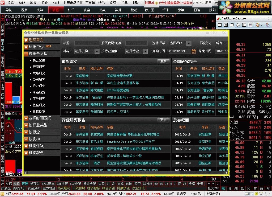Click the 标题 search input field

[x=87, y=43]
